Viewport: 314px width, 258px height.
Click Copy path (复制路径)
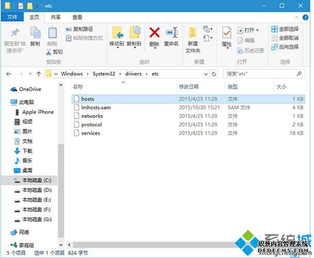80,29
